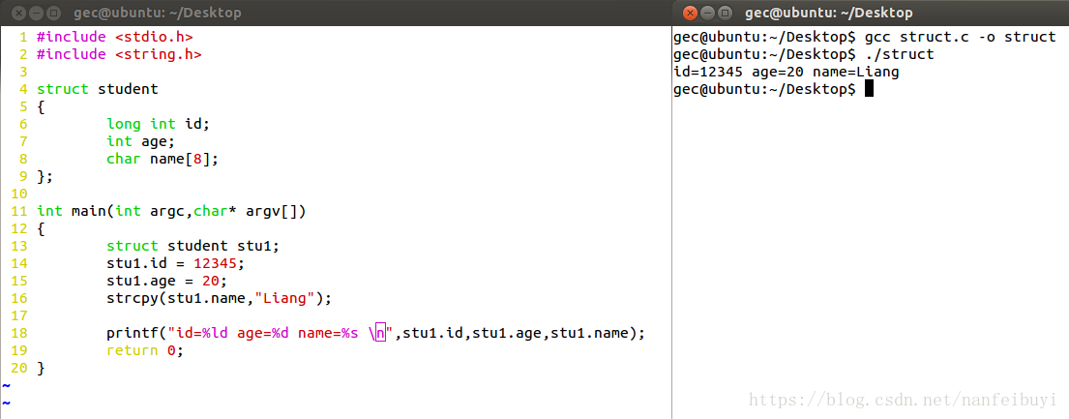1069x419 pixels.
Task: Click the printf format string
Action: 282,333
